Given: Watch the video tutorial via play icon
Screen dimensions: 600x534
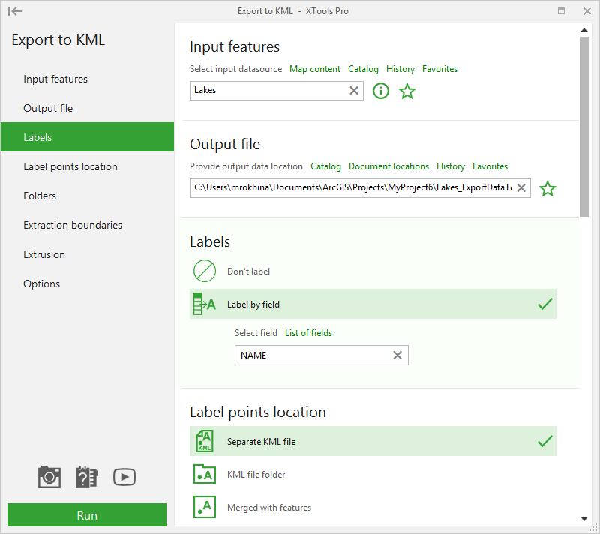Looking at the screenshot, I should coord(124,477).
